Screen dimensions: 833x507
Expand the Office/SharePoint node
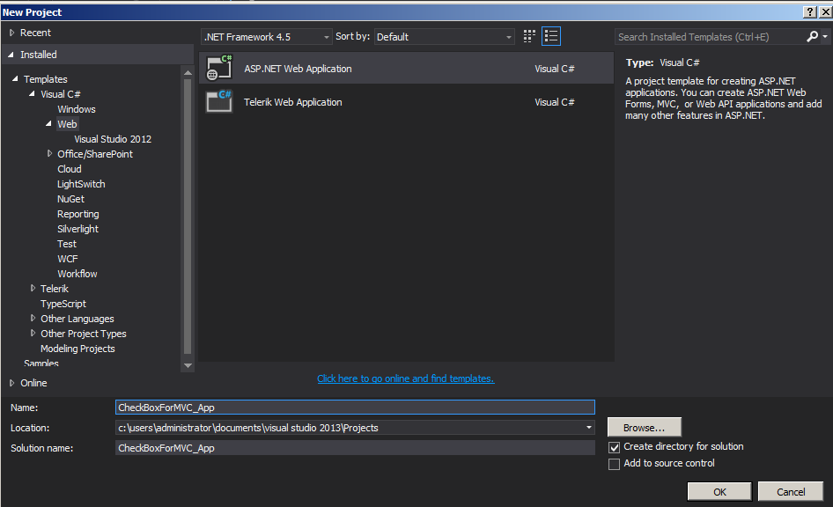(x=50, y=153)
